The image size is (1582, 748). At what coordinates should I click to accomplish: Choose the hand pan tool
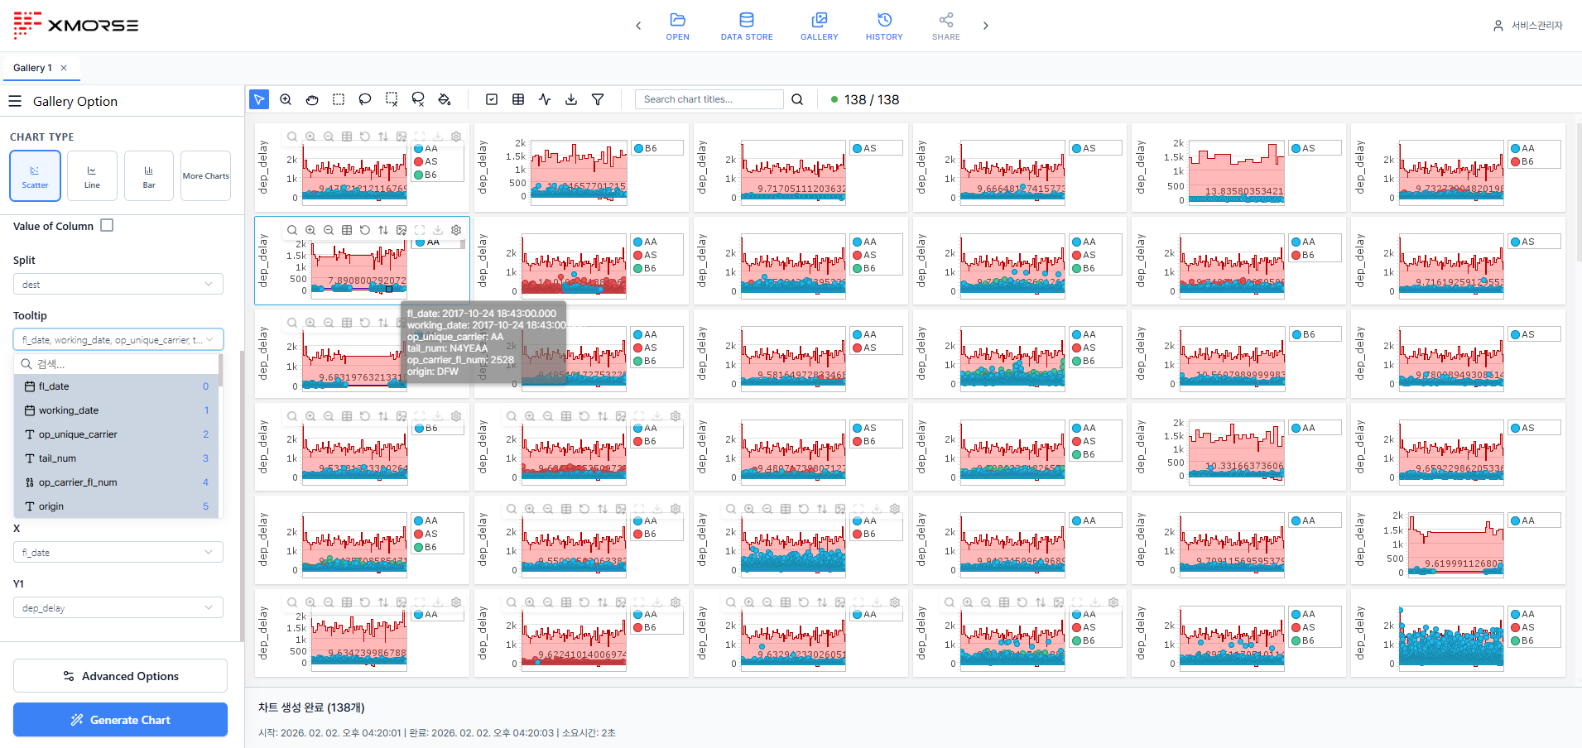(312, 99)
